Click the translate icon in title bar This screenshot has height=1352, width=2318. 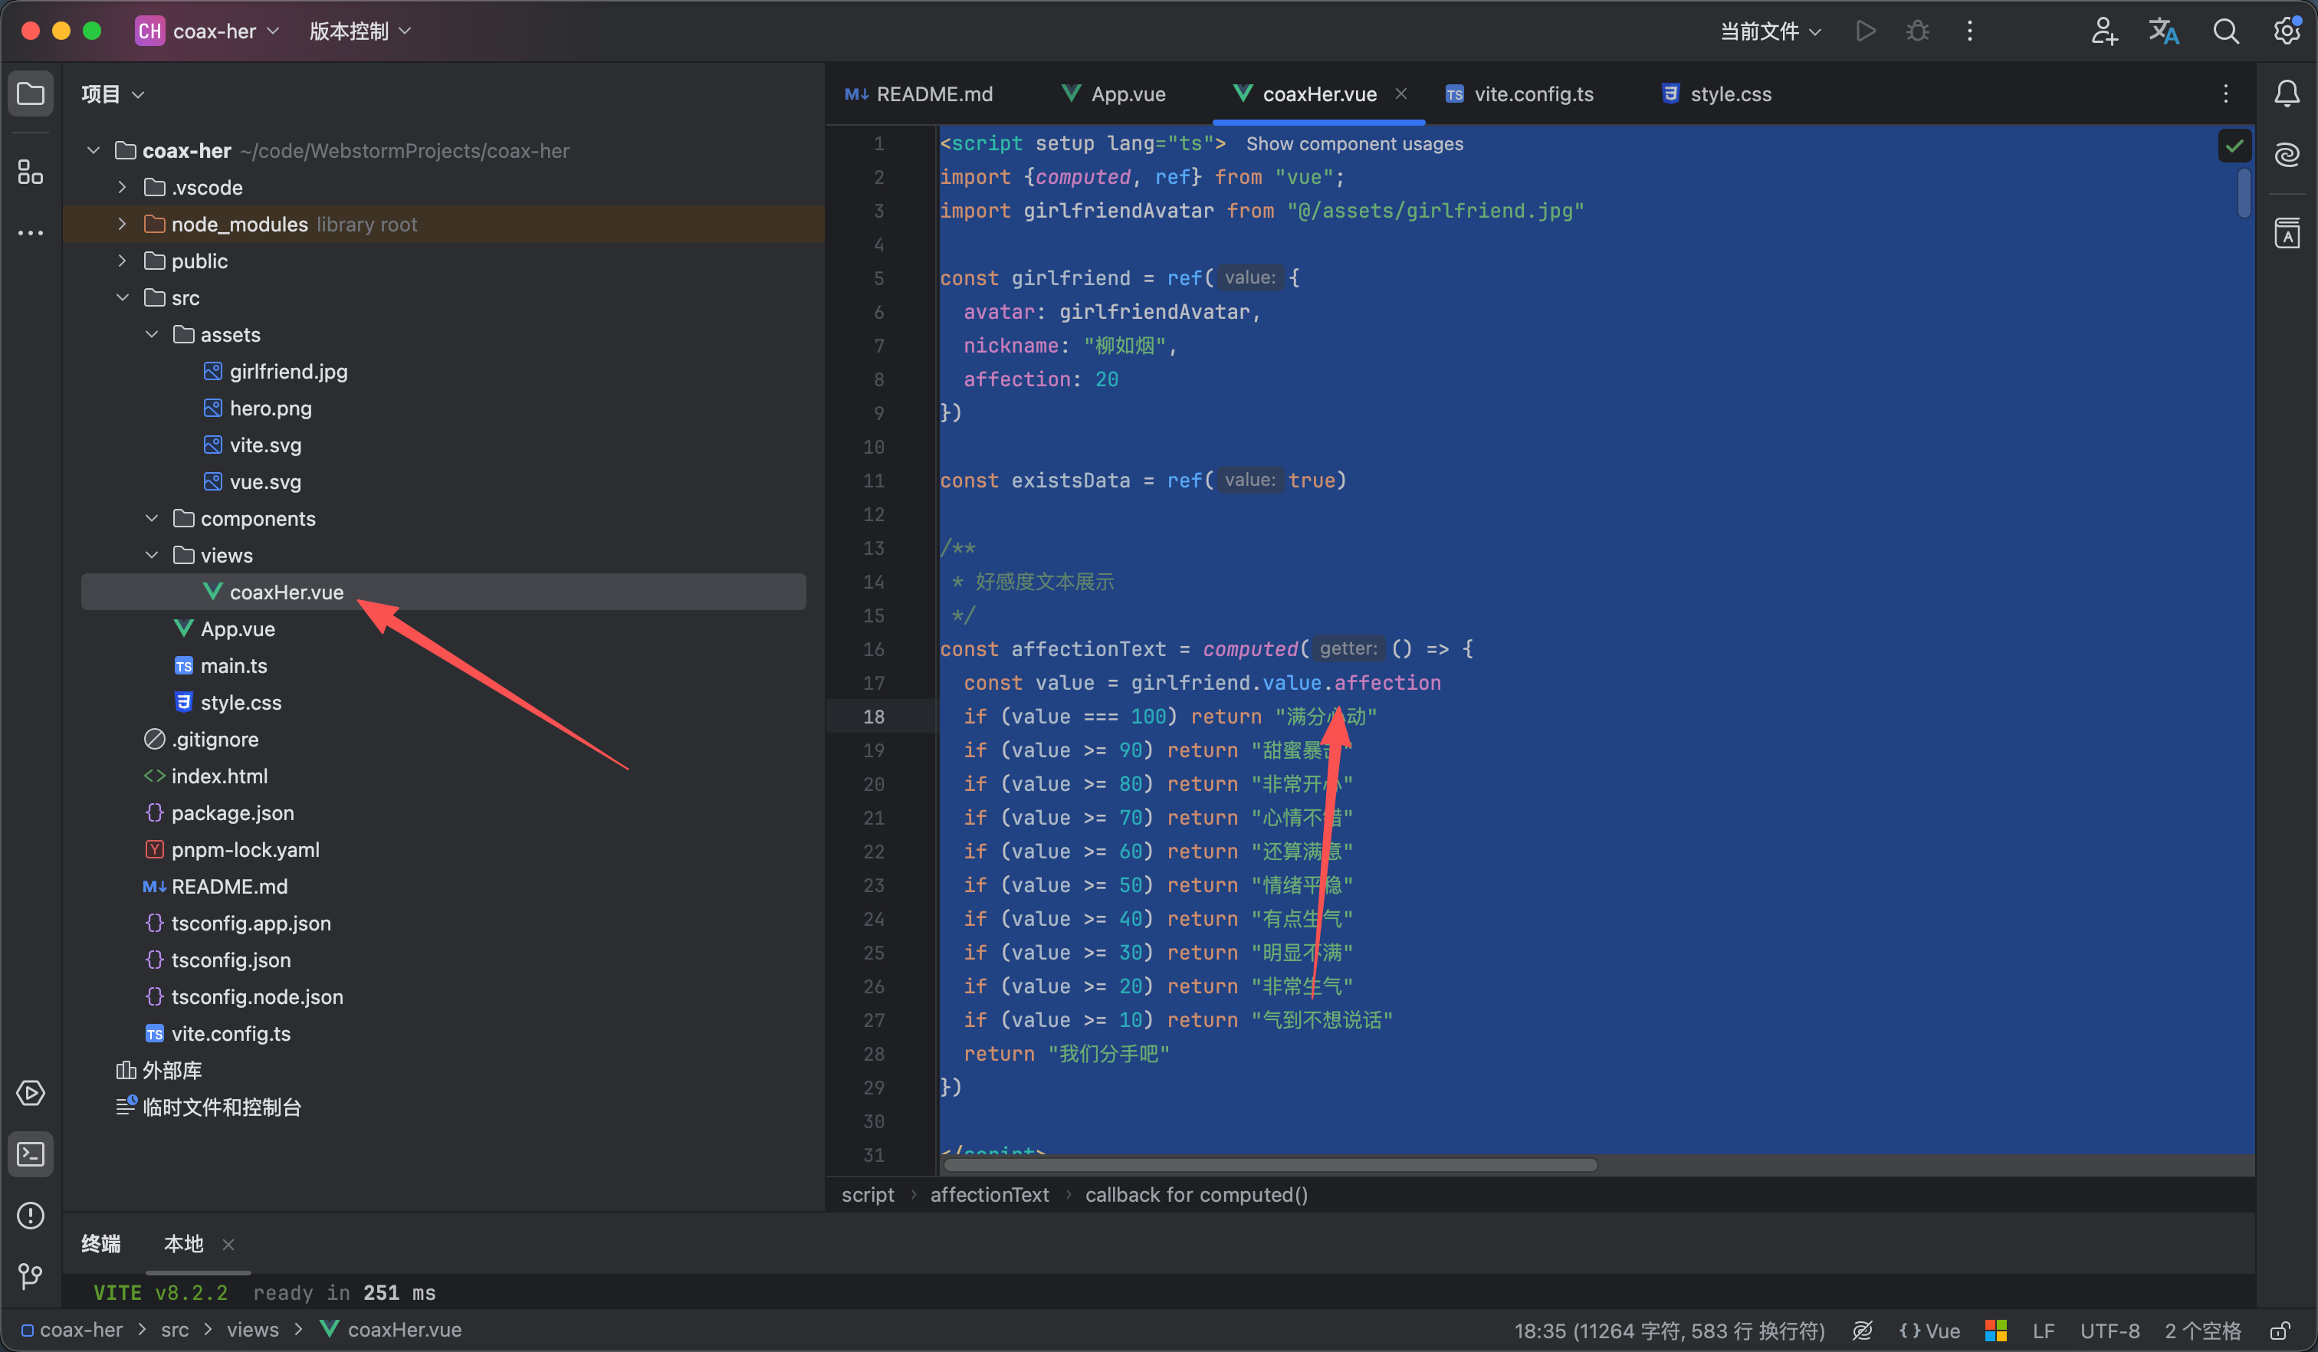click(x=2163, y=31)
